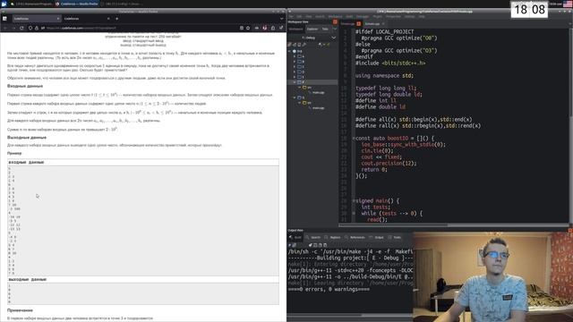Click Firefox bookmark star icon in address bar
573x322 pixels.
click(x=248, y=28)
